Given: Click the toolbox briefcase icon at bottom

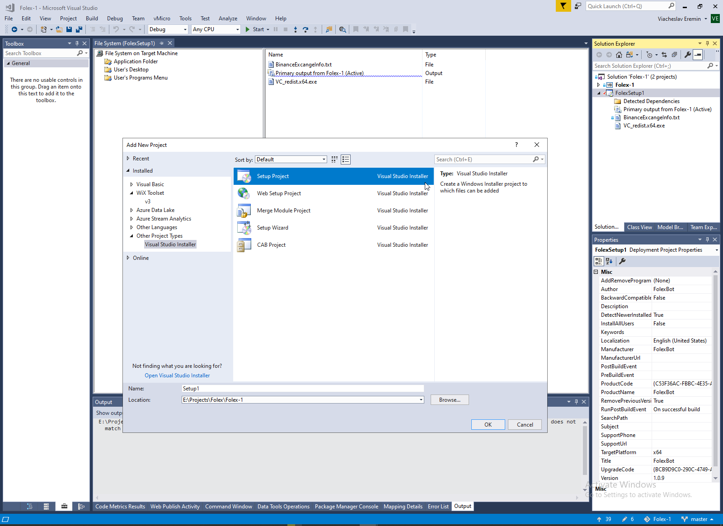Looking at the screenshot, I should (65, 507).
